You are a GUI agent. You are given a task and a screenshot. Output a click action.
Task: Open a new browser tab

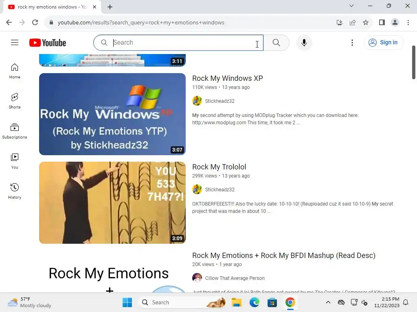coord(110,7)
